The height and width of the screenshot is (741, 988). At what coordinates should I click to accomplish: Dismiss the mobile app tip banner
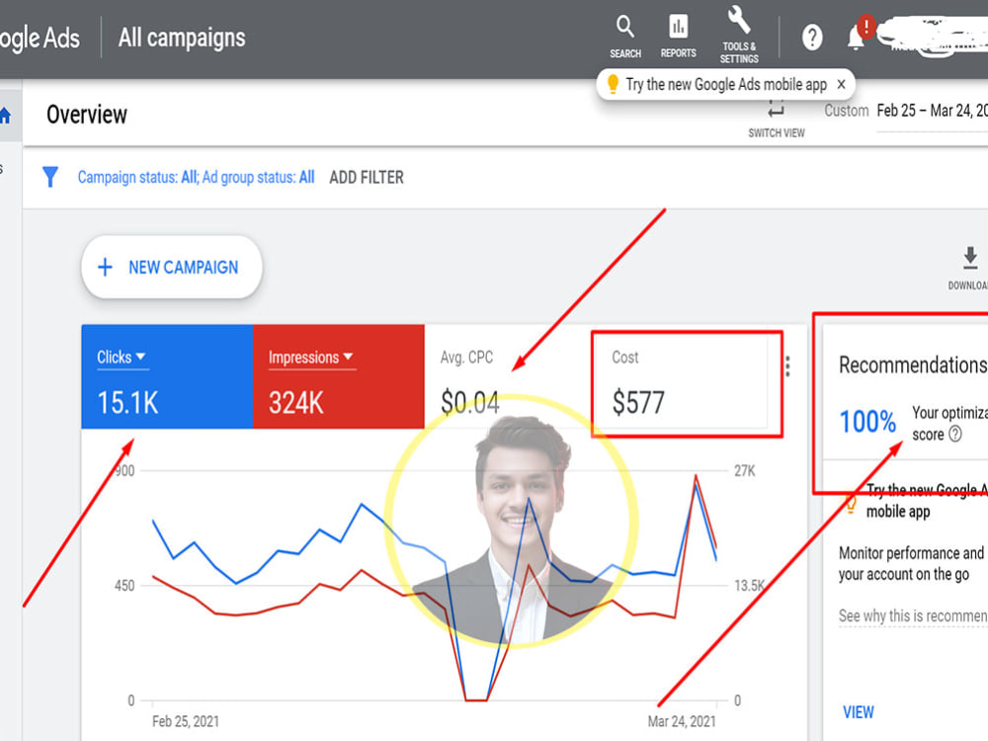[x=841, y=84]
